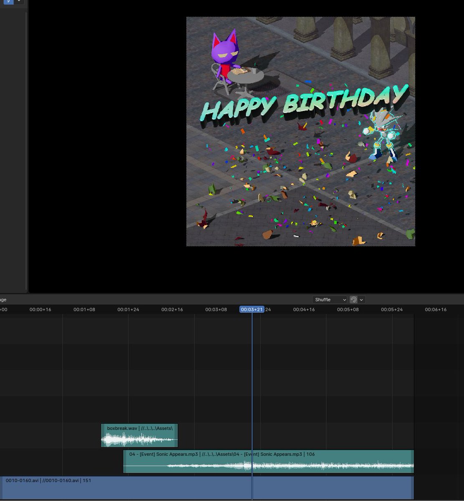Viewport: 464px width, 501px height.
Task: Click the 00:02+16 time ruler label
Action: (x=172, y=310)
